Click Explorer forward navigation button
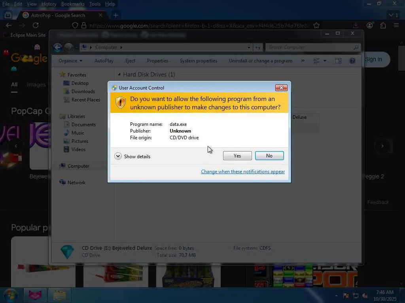Viewport: 405px width, 303px height. pyautogui.click(x=68, y=47)
